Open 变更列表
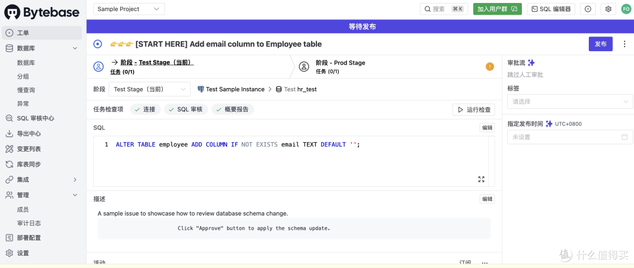The image size is (634, 268). point(29,149)
